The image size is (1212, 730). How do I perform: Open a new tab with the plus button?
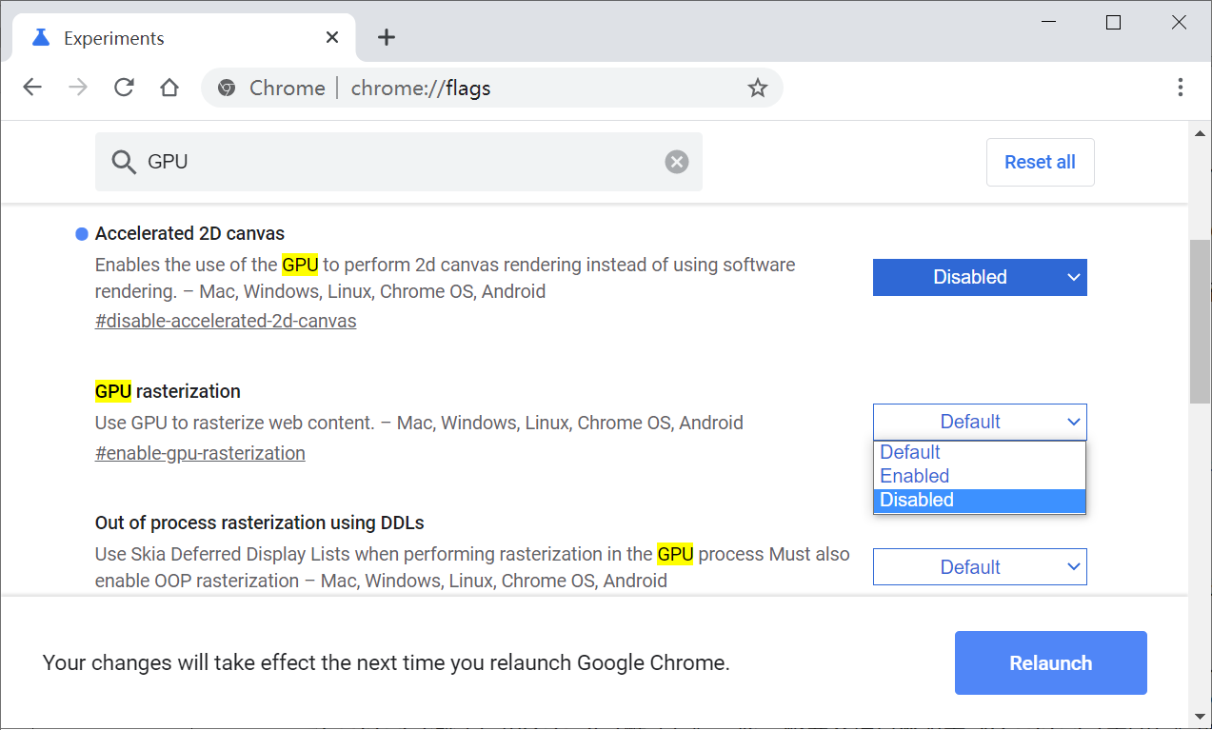point(386,37)
